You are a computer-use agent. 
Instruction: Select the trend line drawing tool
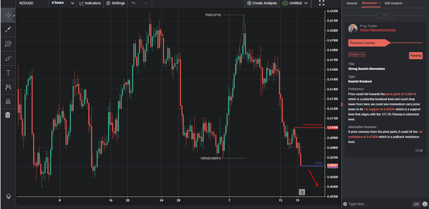point(8,29)
